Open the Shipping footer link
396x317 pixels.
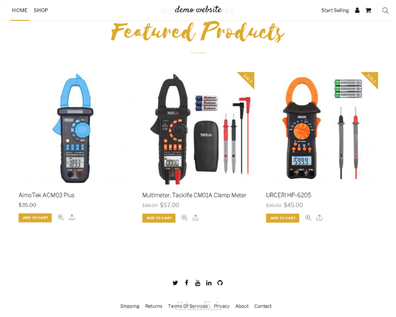[x=130, y=306]
